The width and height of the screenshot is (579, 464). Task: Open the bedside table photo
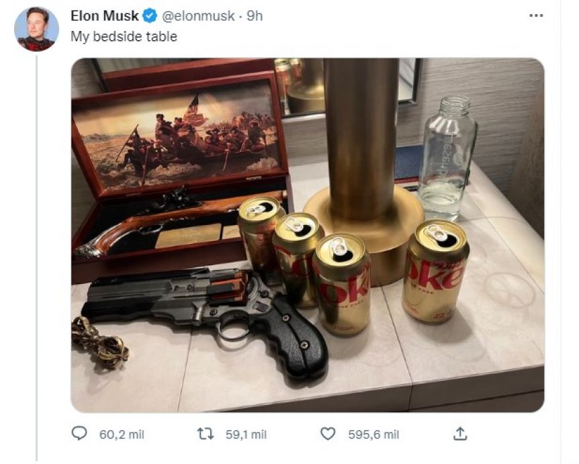307,235
